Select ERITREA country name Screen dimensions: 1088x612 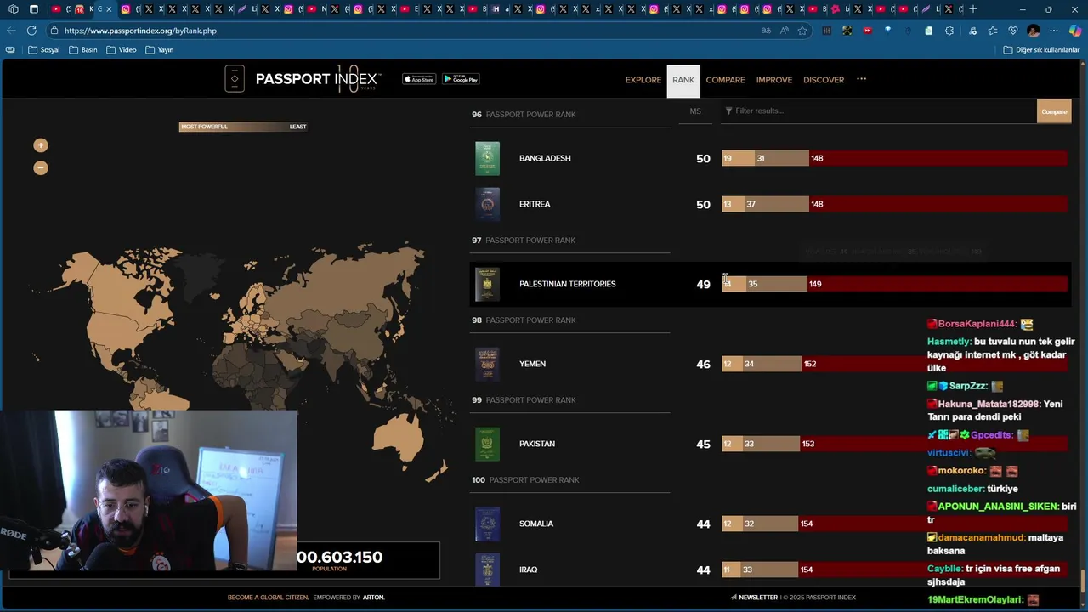535,204
